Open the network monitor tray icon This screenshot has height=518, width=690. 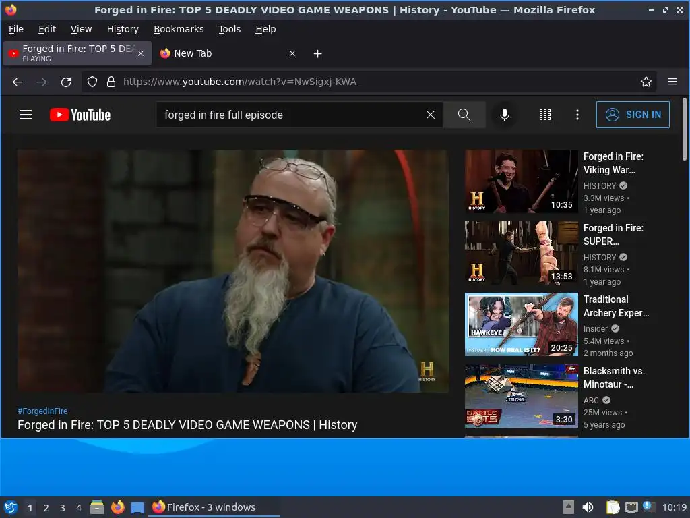pyautogui.click(x=631, y=507)
